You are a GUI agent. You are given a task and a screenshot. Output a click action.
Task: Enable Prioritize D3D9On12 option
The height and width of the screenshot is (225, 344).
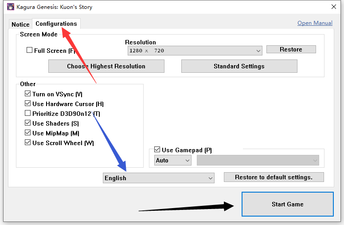28,114
